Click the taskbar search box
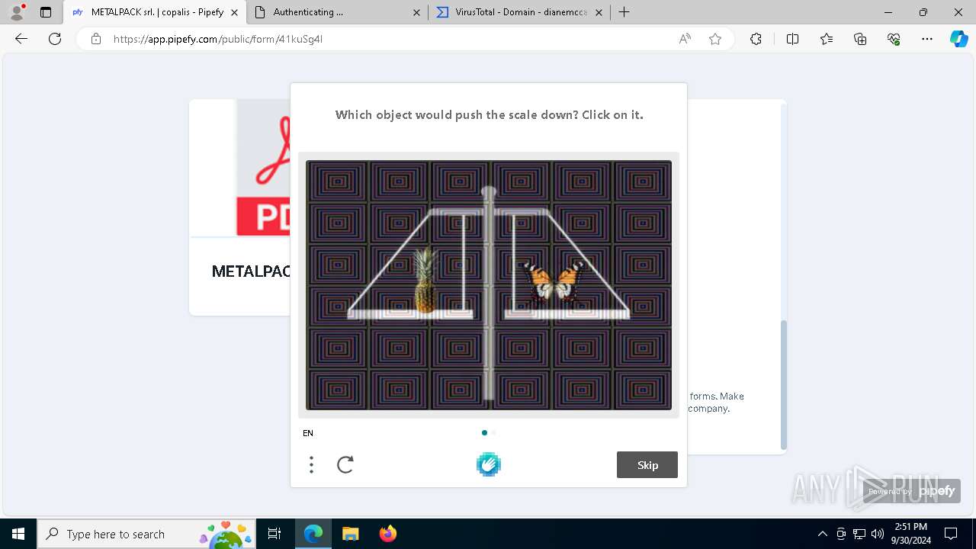 148,534
